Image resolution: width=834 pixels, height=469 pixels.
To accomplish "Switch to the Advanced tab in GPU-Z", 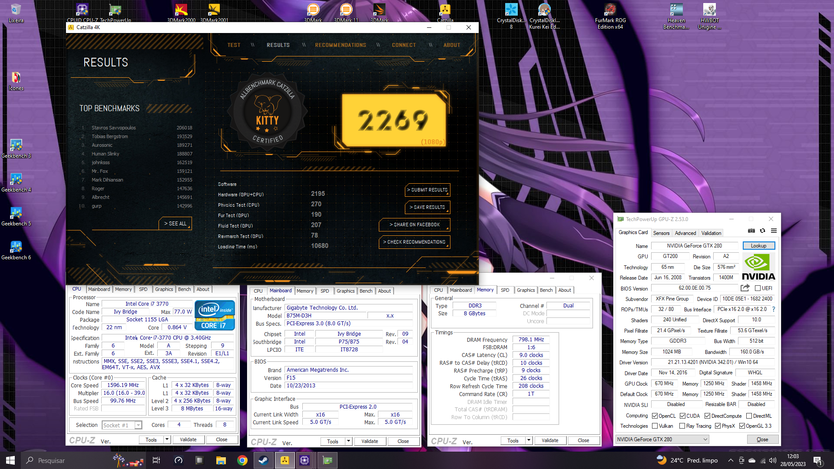I will click(685, 233).
